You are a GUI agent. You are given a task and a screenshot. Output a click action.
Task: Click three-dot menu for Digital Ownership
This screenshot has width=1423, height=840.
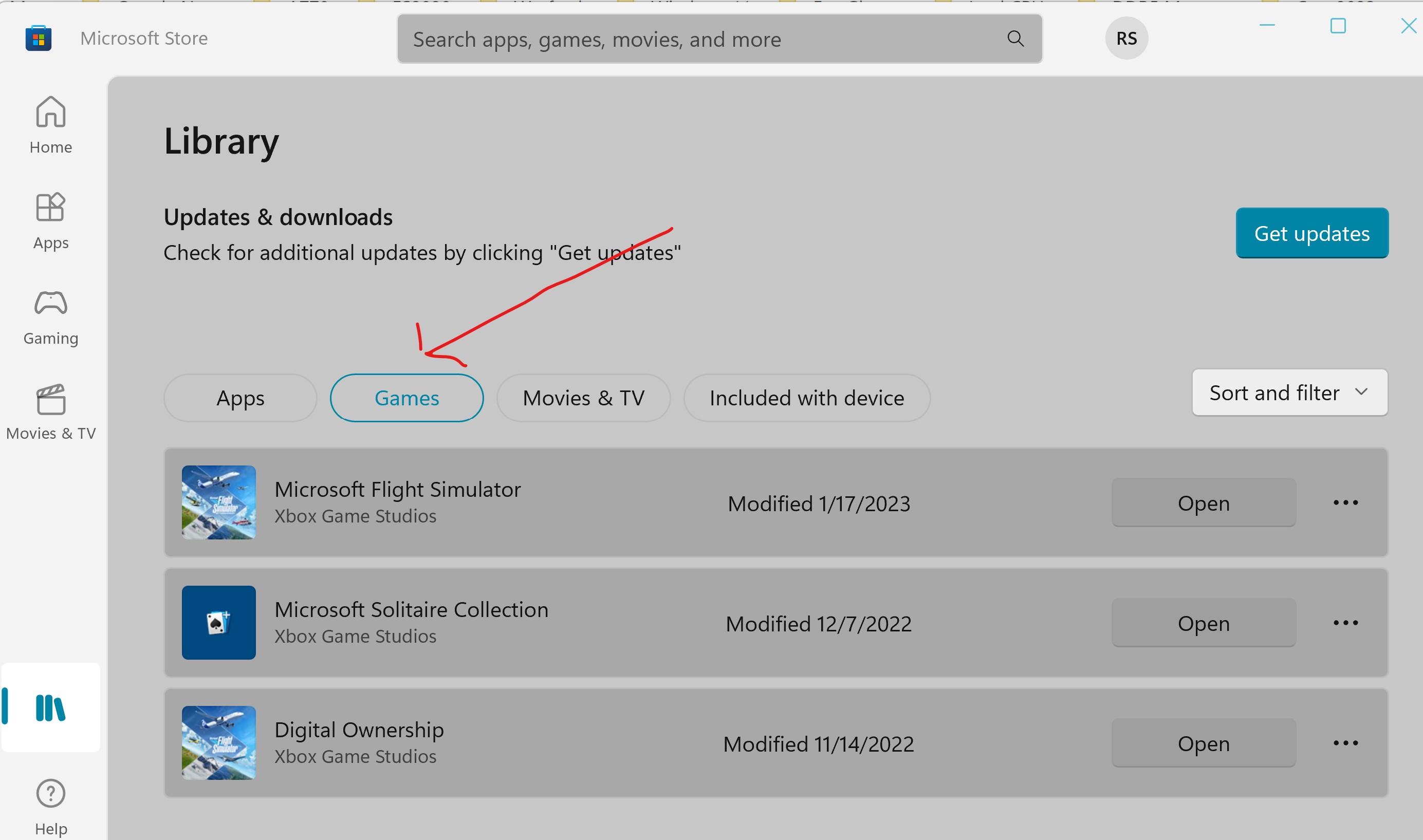[x=1349, y=743]
